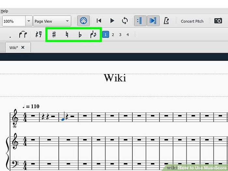The height and width of the screenshot is (171, 228).
Task: Select the tie notes icon
Action: coord(23,35)
